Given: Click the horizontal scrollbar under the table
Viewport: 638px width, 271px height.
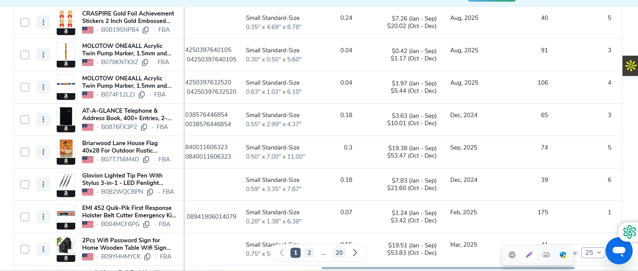Looking at the screenshot, I should pos(448,268).
